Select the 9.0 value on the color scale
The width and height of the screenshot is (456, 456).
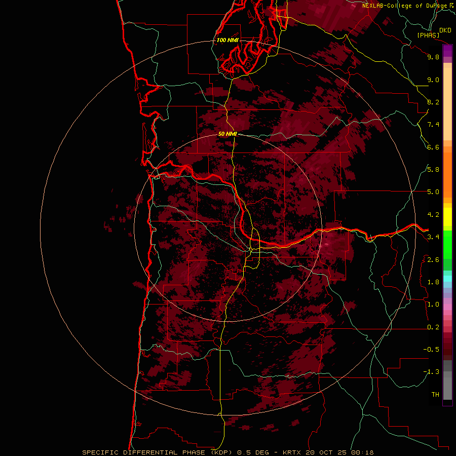coord(433,80)
